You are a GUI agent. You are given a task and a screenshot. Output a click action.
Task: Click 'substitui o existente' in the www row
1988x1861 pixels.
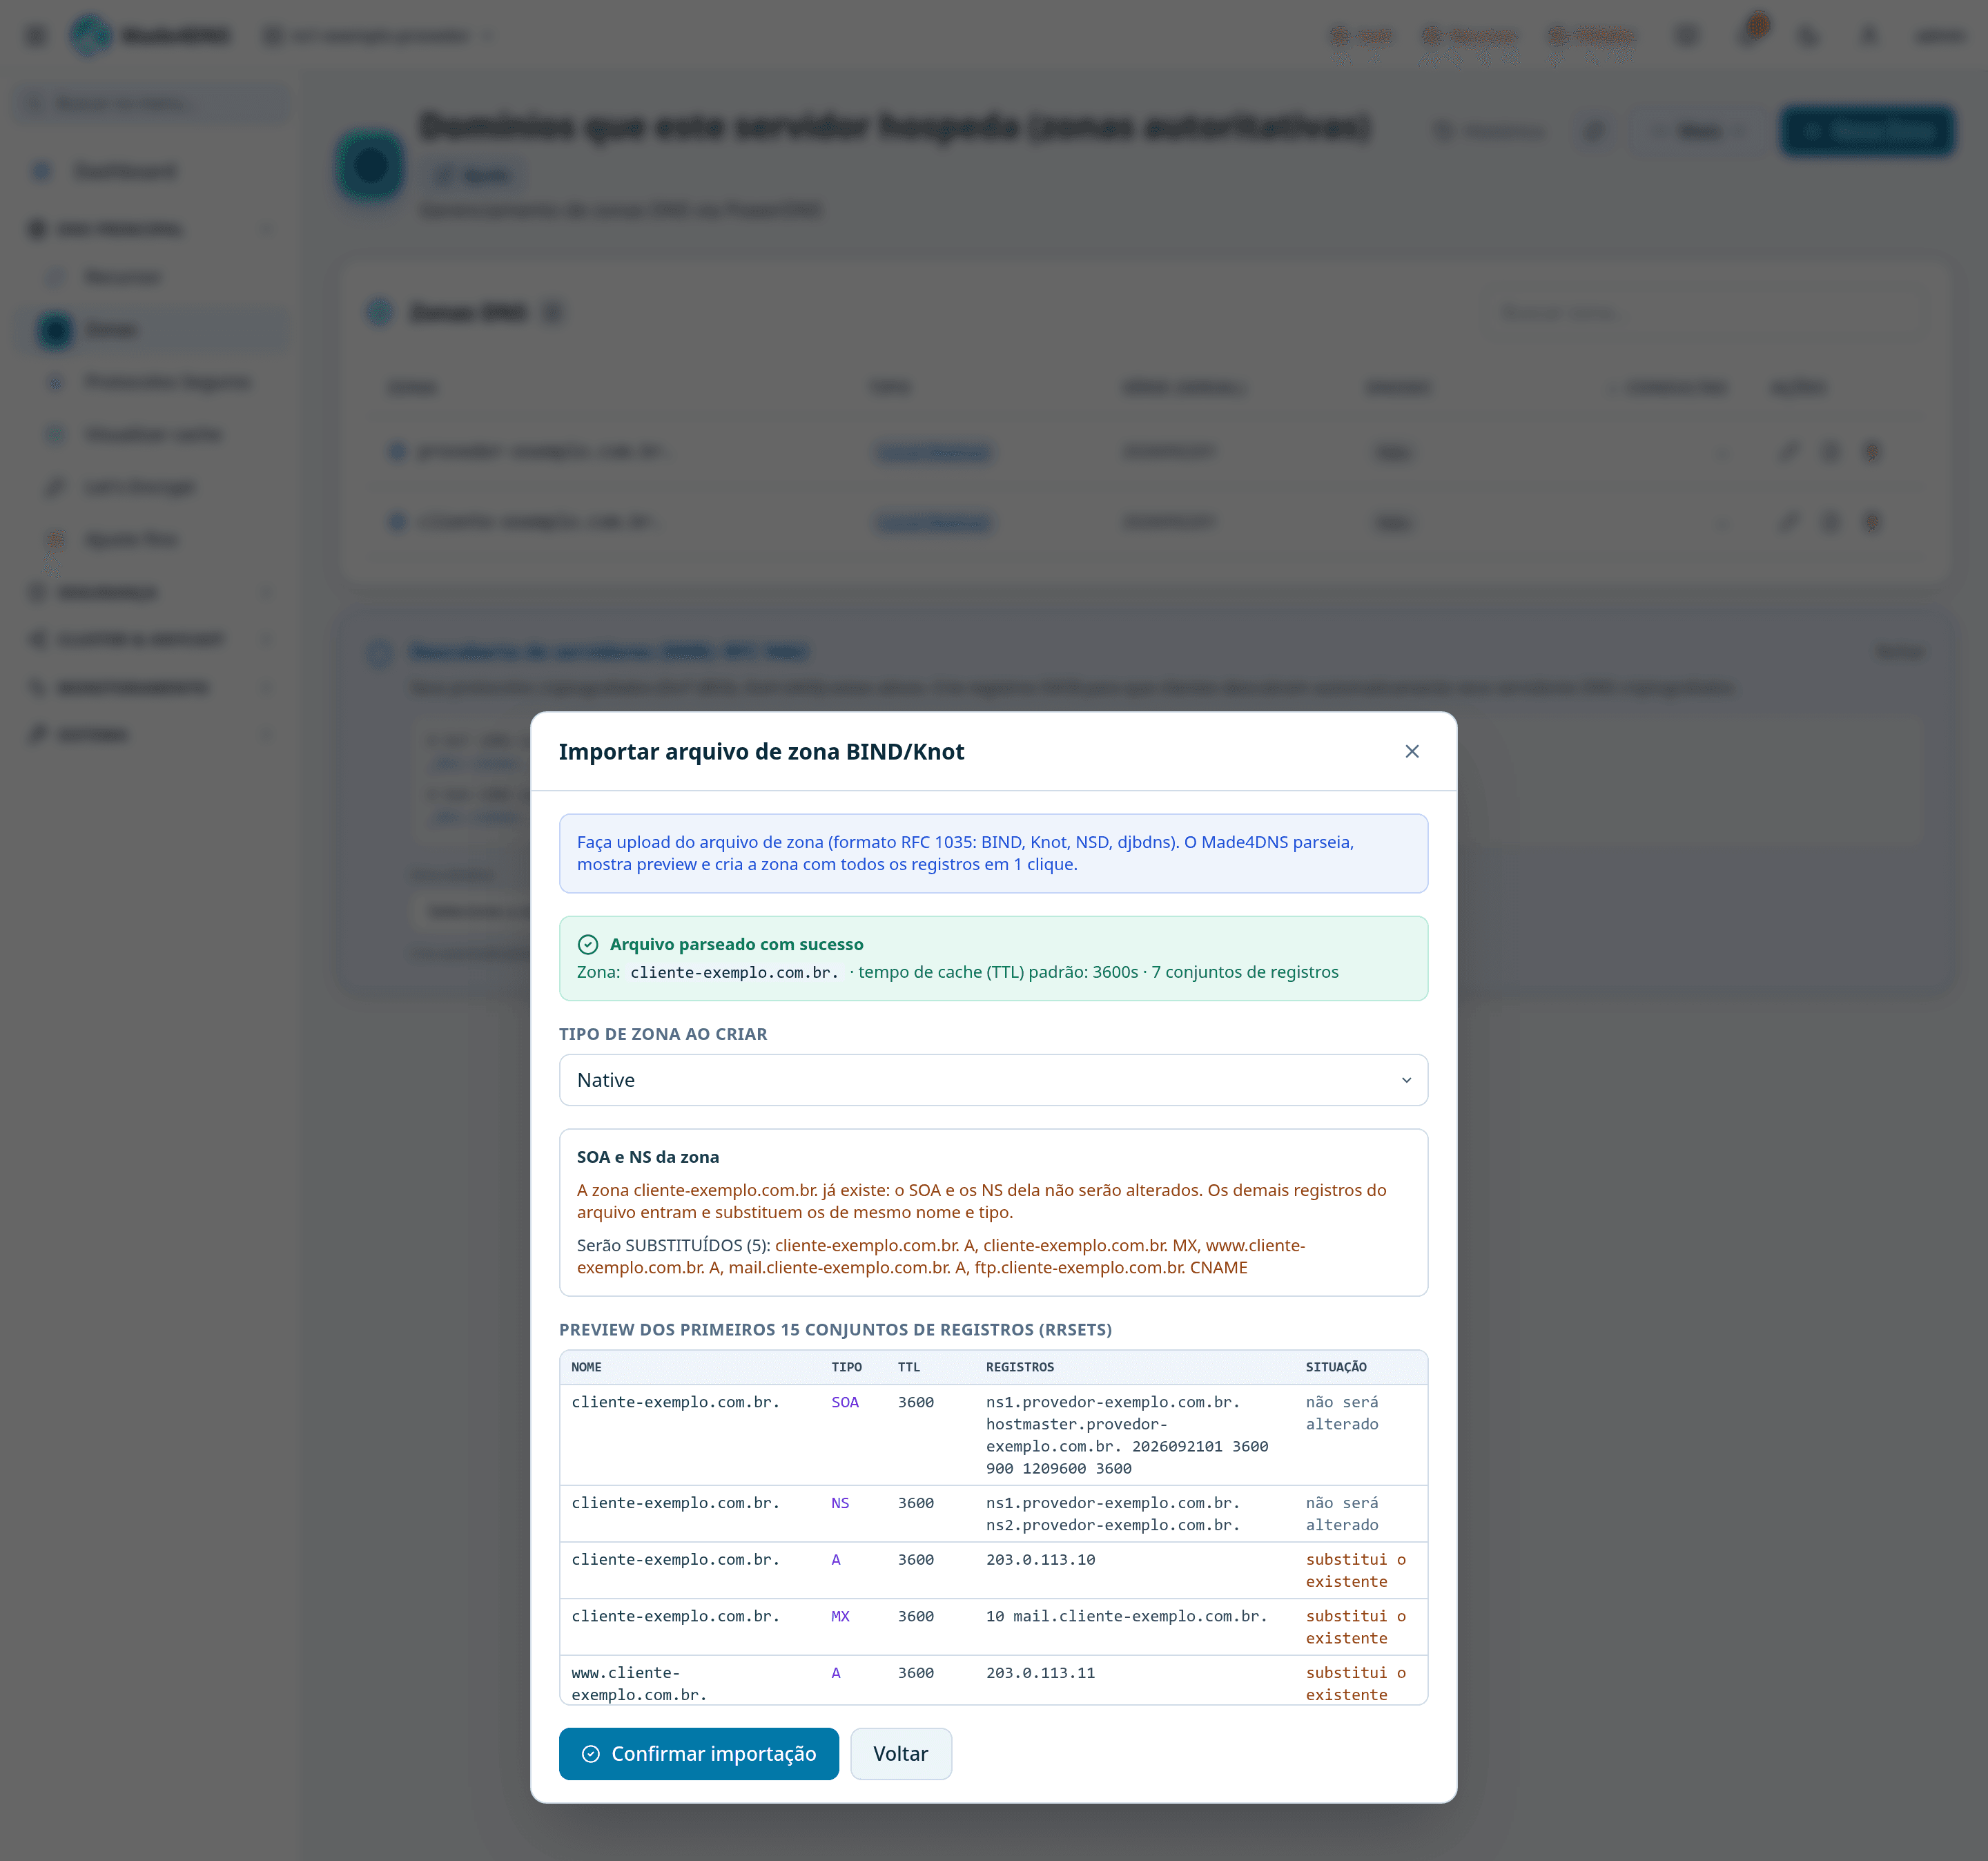tap(1355, 1684)
